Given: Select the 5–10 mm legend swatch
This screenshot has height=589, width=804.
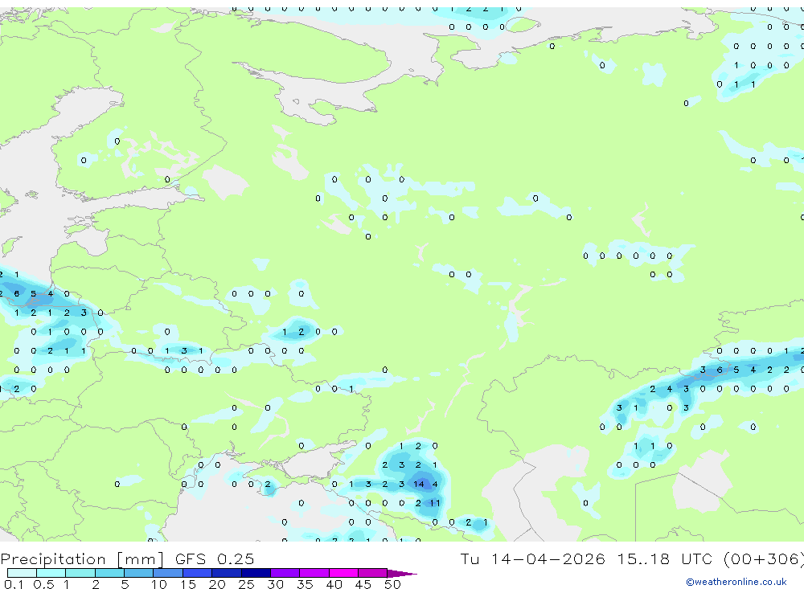Looking at the screenshot, I should coord(139,573).
